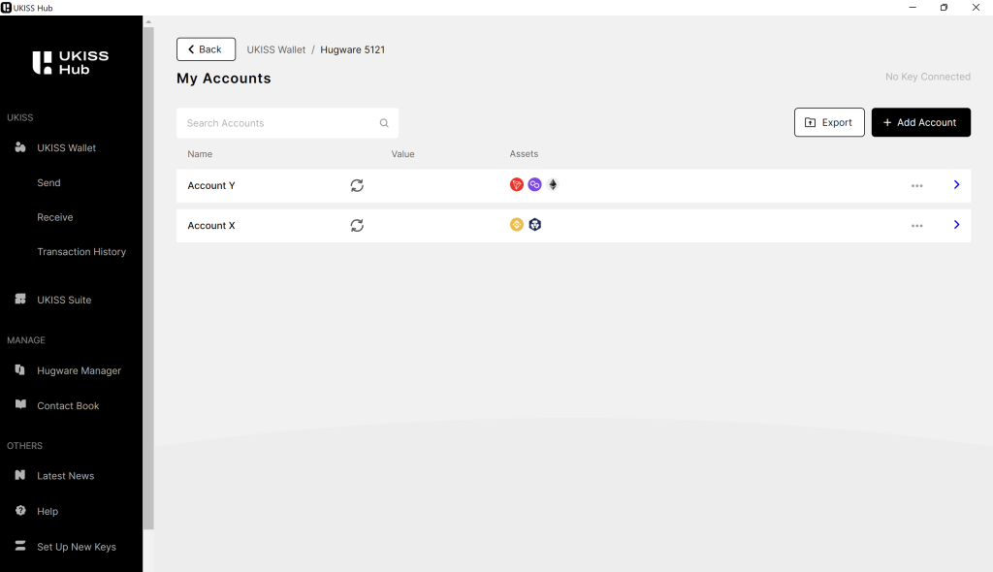Click the dark Cronos asset icon in Account X

click(x=535, y=224)
